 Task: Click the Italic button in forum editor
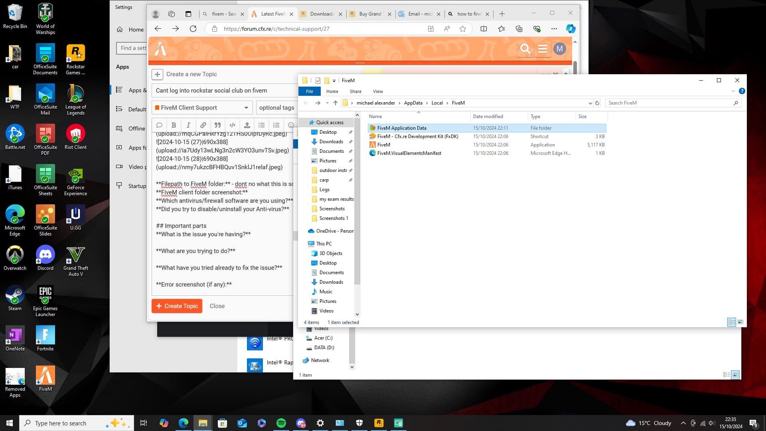pos(188,125)
